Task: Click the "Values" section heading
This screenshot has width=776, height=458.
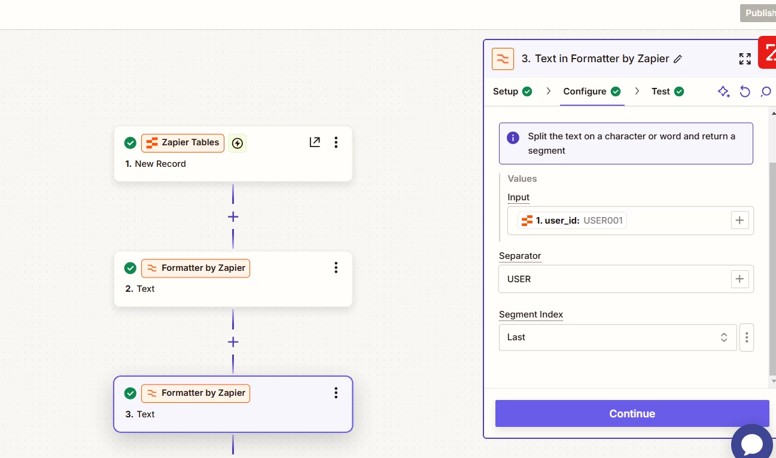Action: click(522, 179)
